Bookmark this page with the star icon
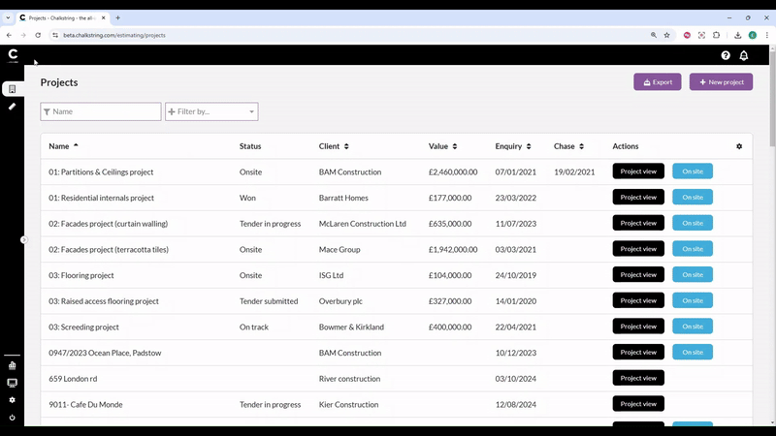 [x=666, y=35]
